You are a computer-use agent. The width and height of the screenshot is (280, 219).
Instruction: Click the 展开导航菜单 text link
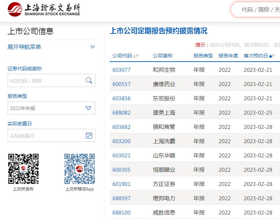pos(24,47)
